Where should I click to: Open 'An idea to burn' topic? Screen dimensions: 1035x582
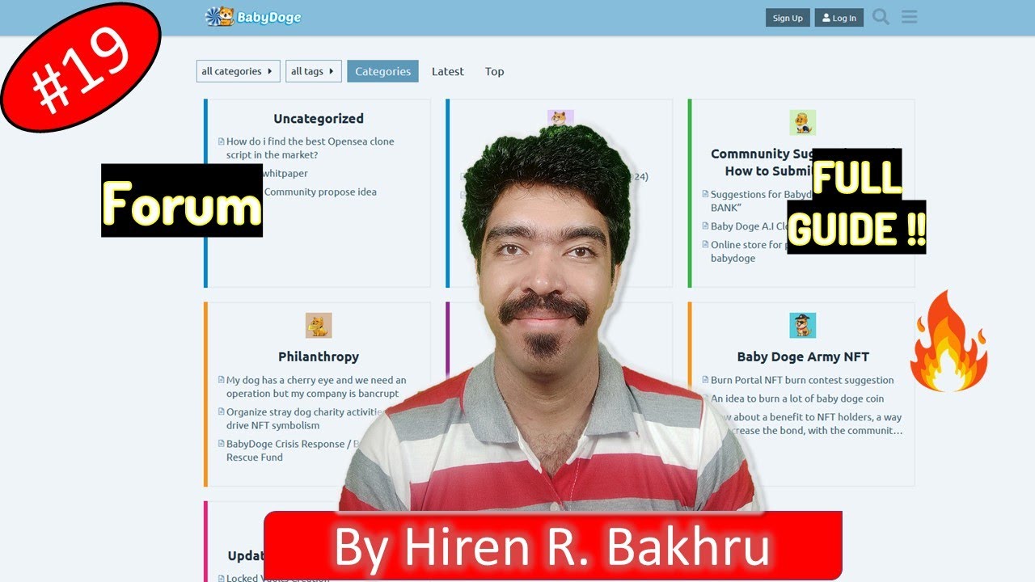coord(796,399)
